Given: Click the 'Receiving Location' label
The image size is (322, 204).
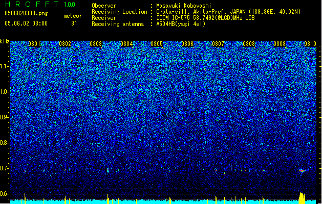Looking at the screenshot, I should 119,12.
